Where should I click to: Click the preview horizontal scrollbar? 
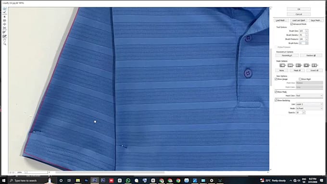point(110,172)
